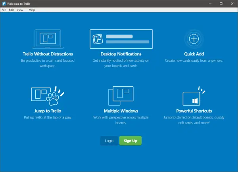Click the Quick Add heading
The height and width of the screenshot is (172, 238).
coord(194,54)
